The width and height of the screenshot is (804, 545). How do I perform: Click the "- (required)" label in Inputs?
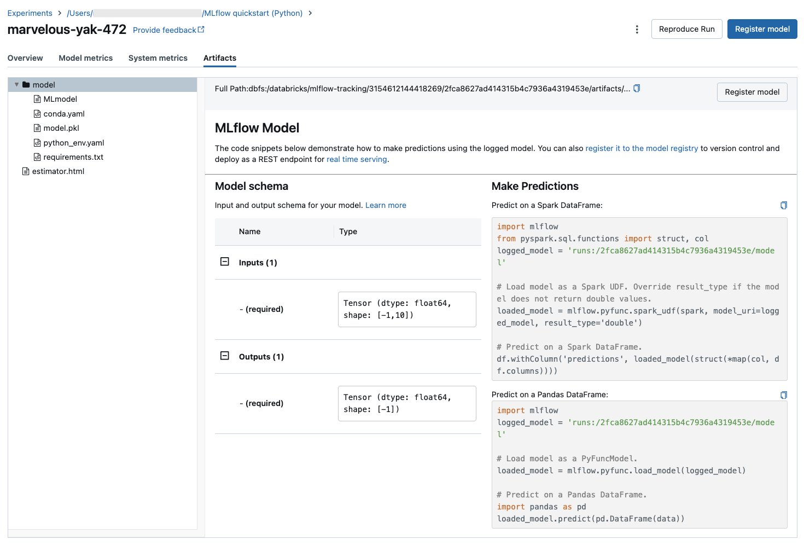261,309
